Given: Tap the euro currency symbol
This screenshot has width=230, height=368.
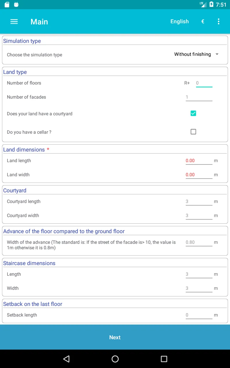Looking at the screenshot, I should pyautogui.click(x=203, y=22).
